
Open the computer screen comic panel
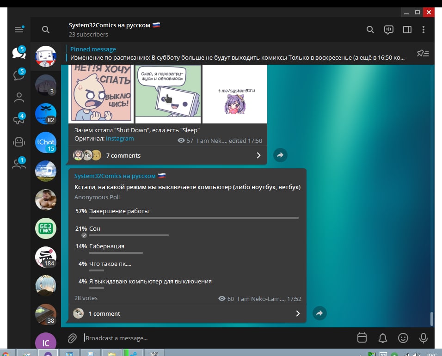(168, 94)
